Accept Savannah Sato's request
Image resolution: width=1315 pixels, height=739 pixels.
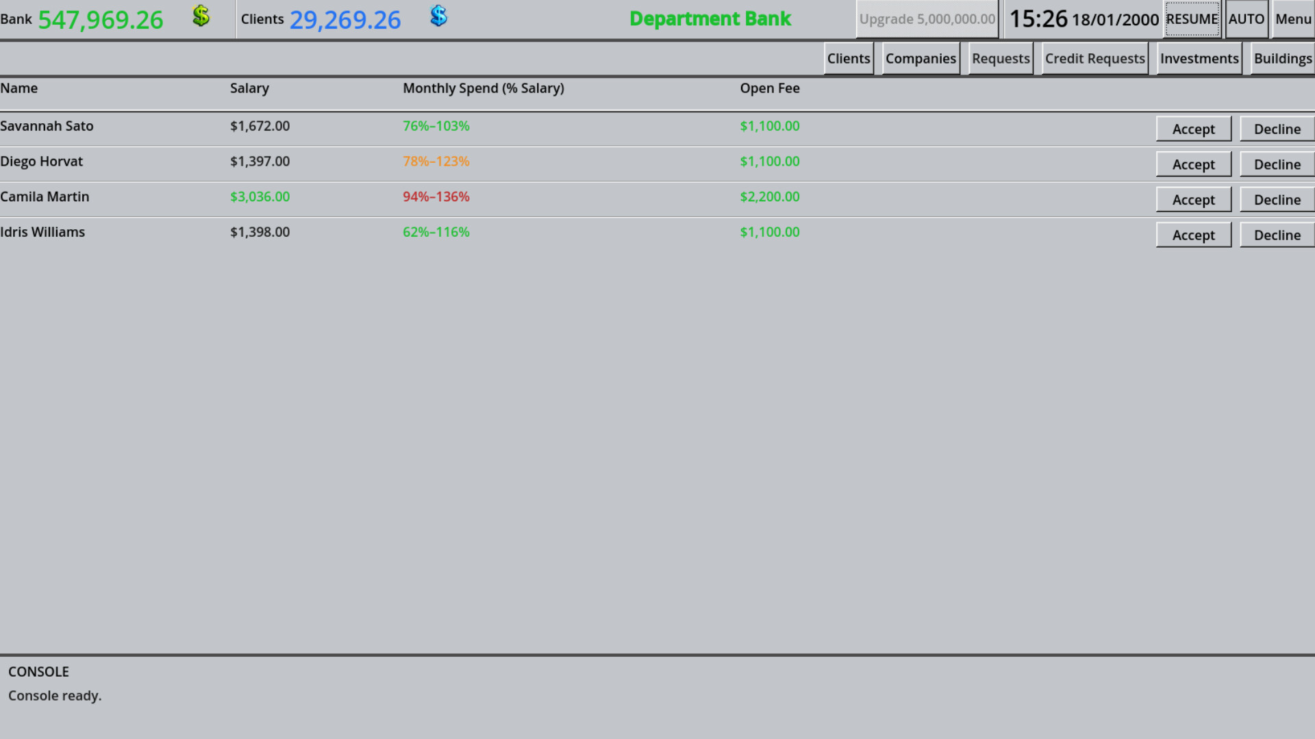[x=1193, y=129]
